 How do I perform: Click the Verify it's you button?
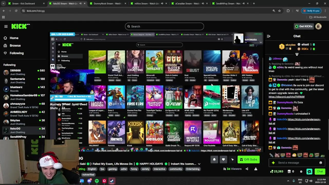coord(311,11)
